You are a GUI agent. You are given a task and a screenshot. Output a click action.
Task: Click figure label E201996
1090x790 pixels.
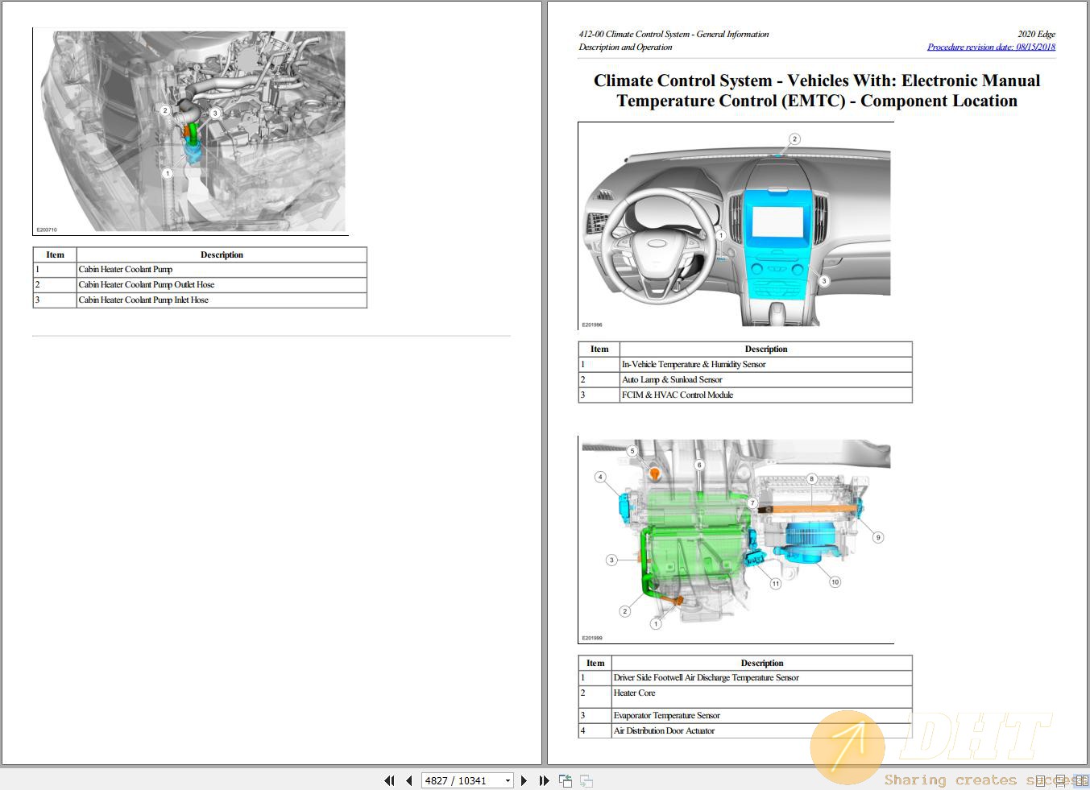[x=592, y=325]
